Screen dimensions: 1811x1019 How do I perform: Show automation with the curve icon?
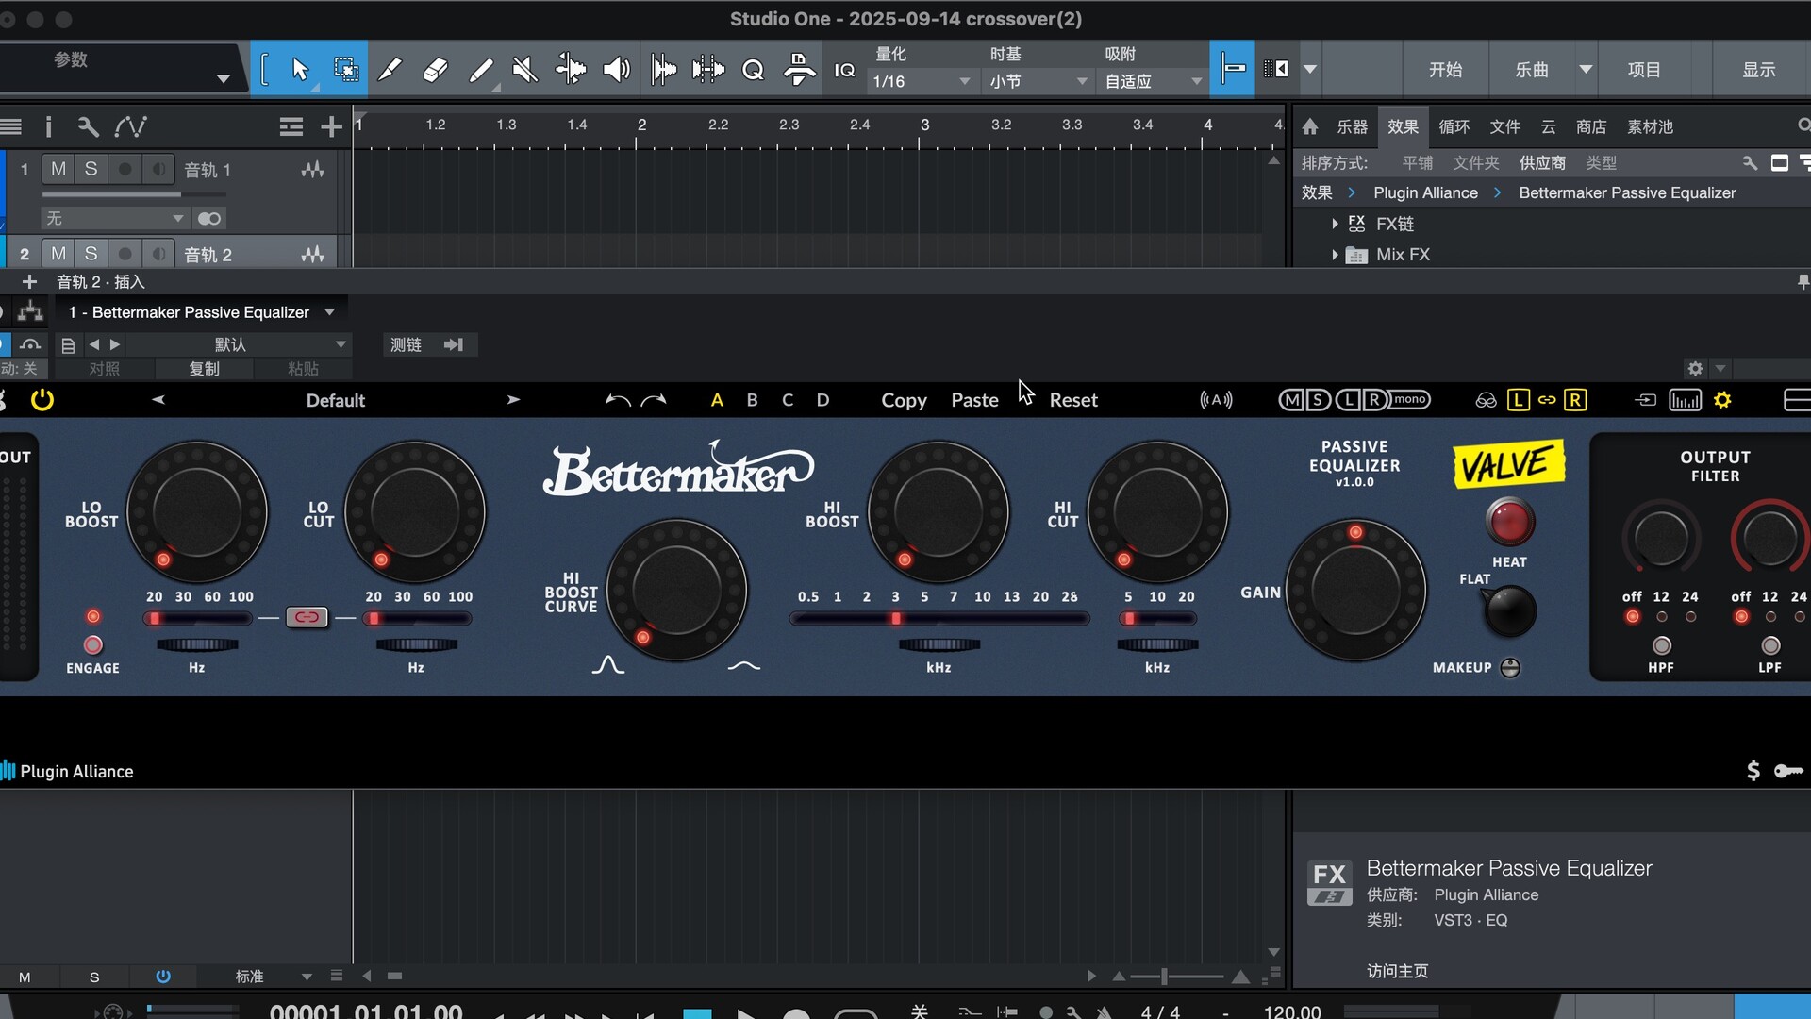tap(130, 126)
